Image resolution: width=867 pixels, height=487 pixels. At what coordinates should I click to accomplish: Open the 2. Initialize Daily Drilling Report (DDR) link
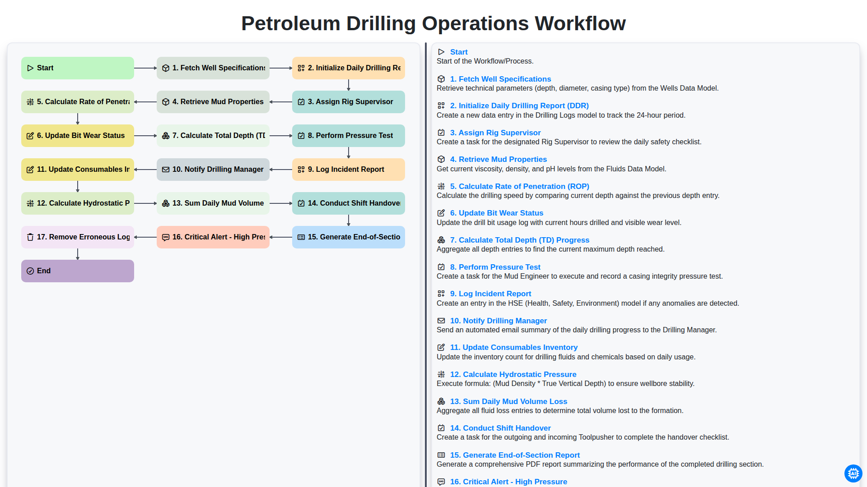(519, 106)
